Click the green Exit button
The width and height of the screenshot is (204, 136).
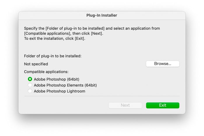point(163,105)
